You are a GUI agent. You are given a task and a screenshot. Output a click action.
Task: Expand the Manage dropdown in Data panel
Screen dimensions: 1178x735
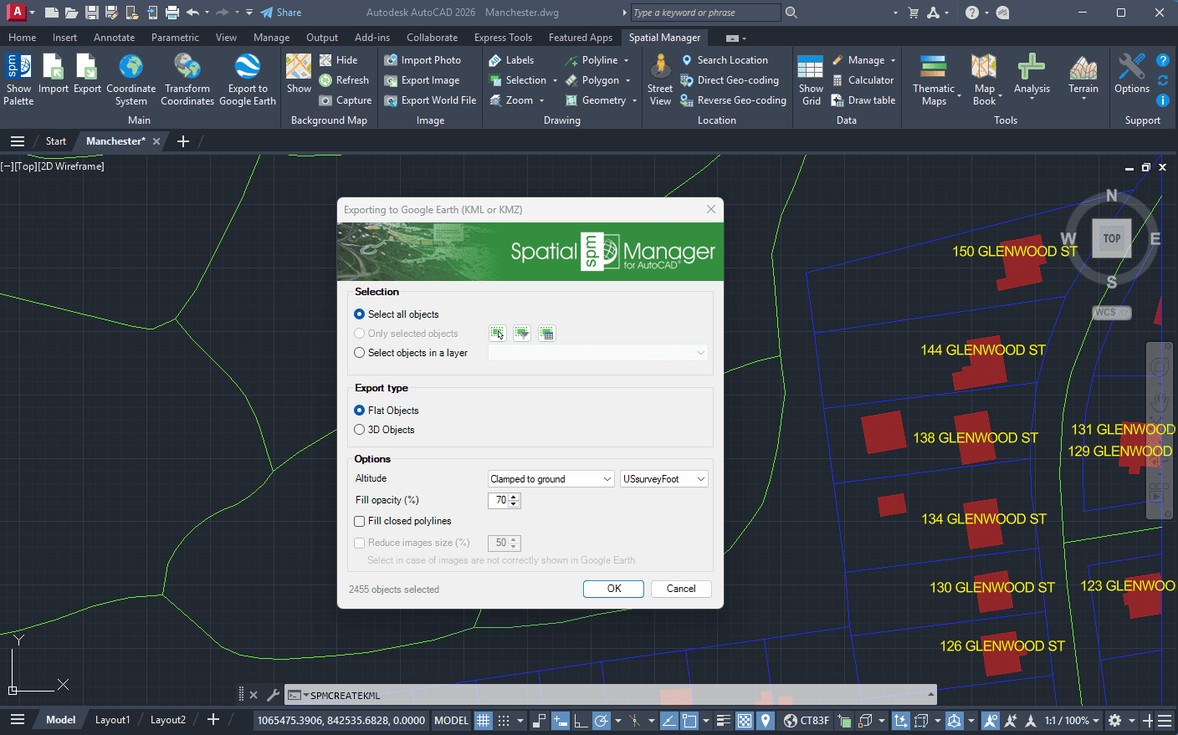pyautogui.click(x=893, y=60)
